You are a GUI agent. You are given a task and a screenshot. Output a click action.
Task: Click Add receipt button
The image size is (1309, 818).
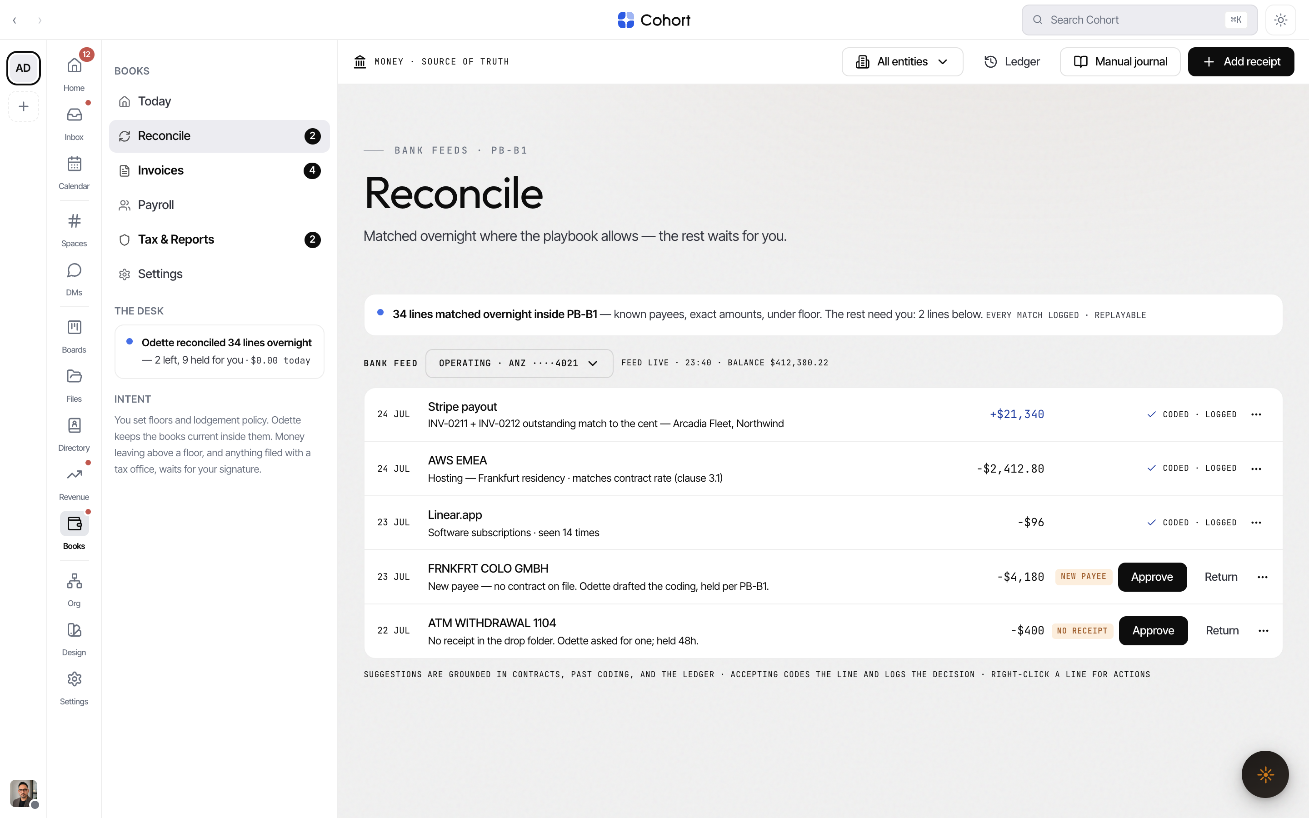tap(1241, 62)
